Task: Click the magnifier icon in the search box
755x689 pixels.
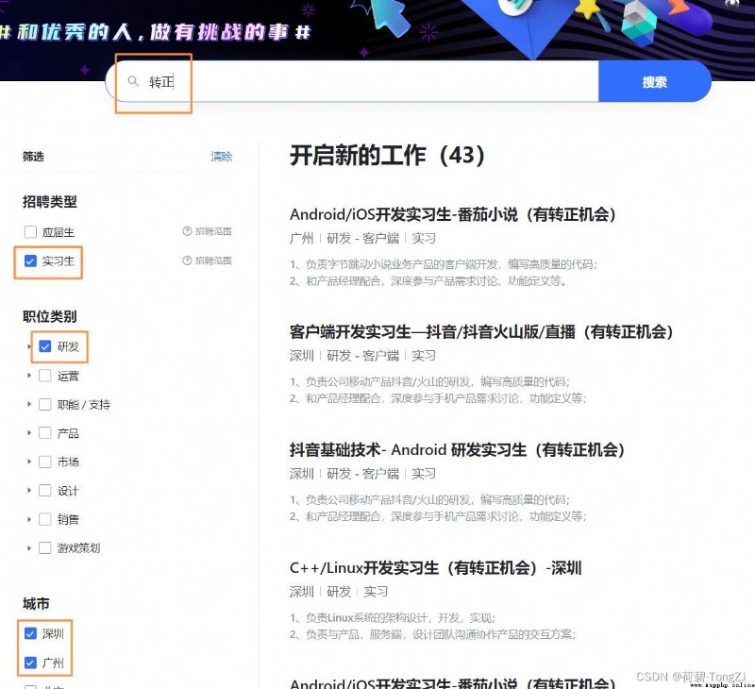Action: 133,81
